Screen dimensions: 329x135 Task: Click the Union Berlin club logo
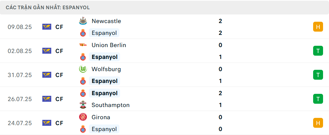pos(83,45)
